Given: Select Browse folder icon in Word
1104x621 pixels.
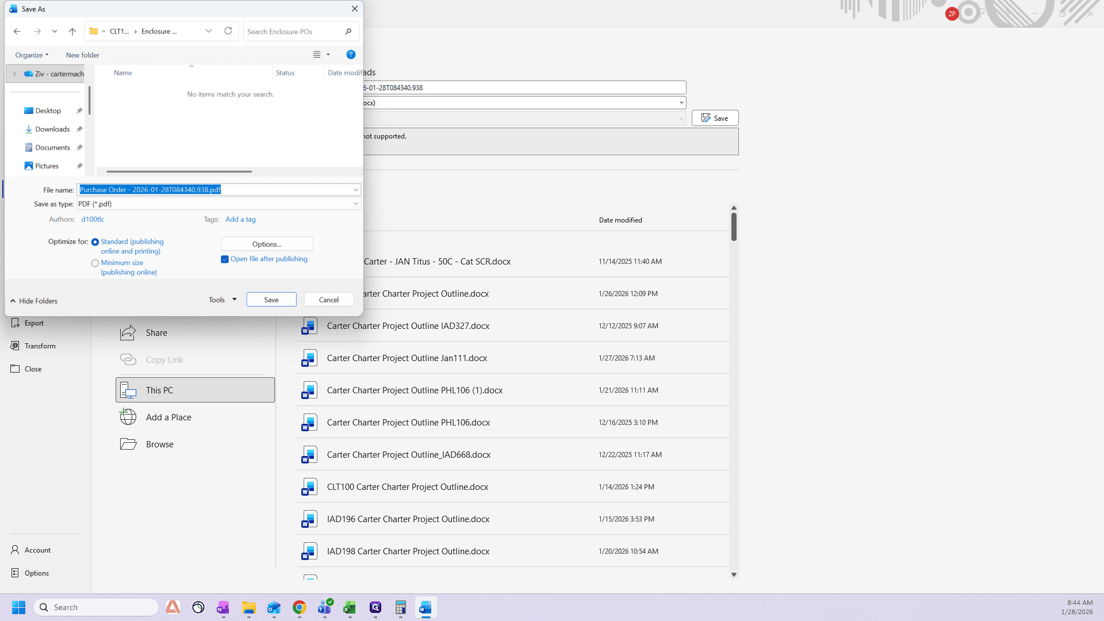Looking at the screenshot, I should click(128, 444).
